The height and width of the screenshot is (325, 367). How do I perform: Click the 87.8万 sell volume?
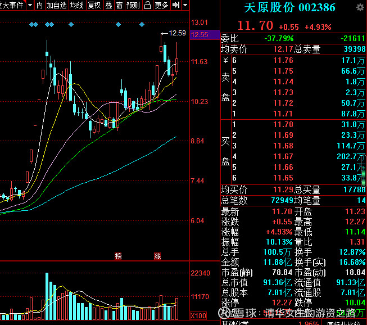[353, 114]
